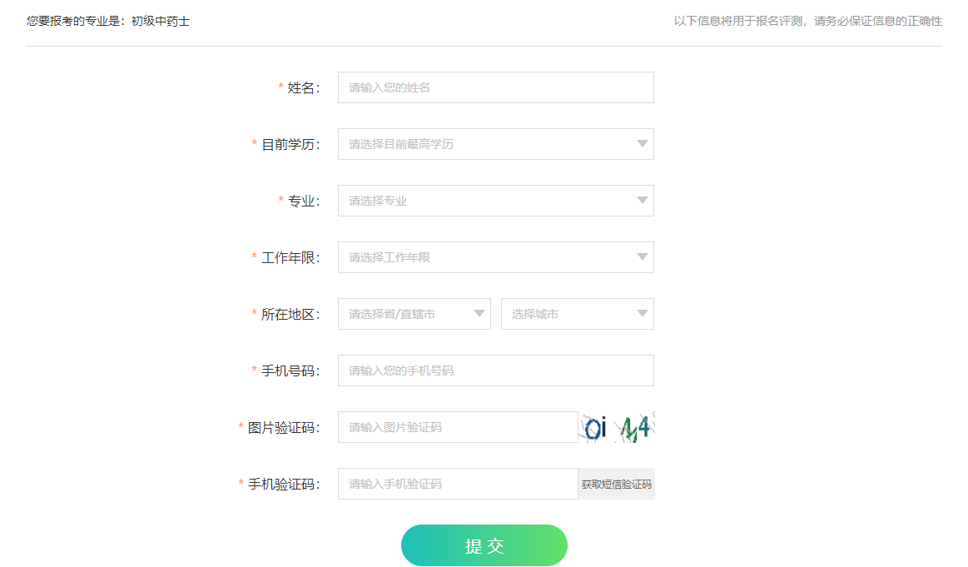Click the 专业 dropdown arrow icon

[642, 200]
